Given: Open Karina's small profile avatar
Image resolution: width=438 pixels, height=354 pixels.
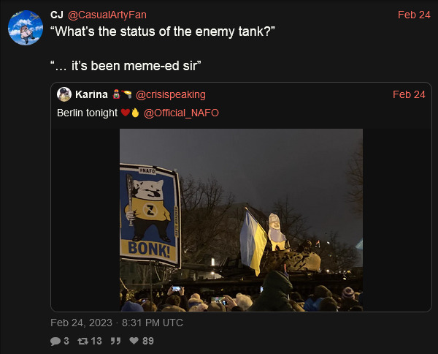Looking at the screenshot, I should pos(64,94).
